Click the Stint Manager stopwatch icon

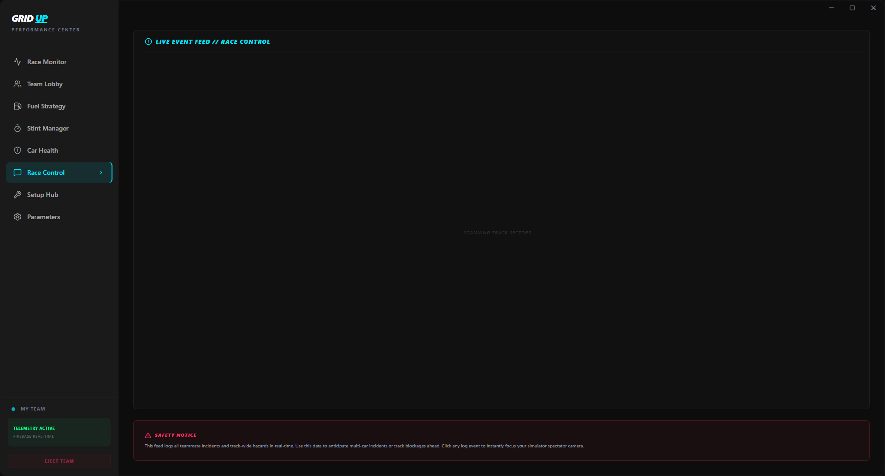point(18,128)
